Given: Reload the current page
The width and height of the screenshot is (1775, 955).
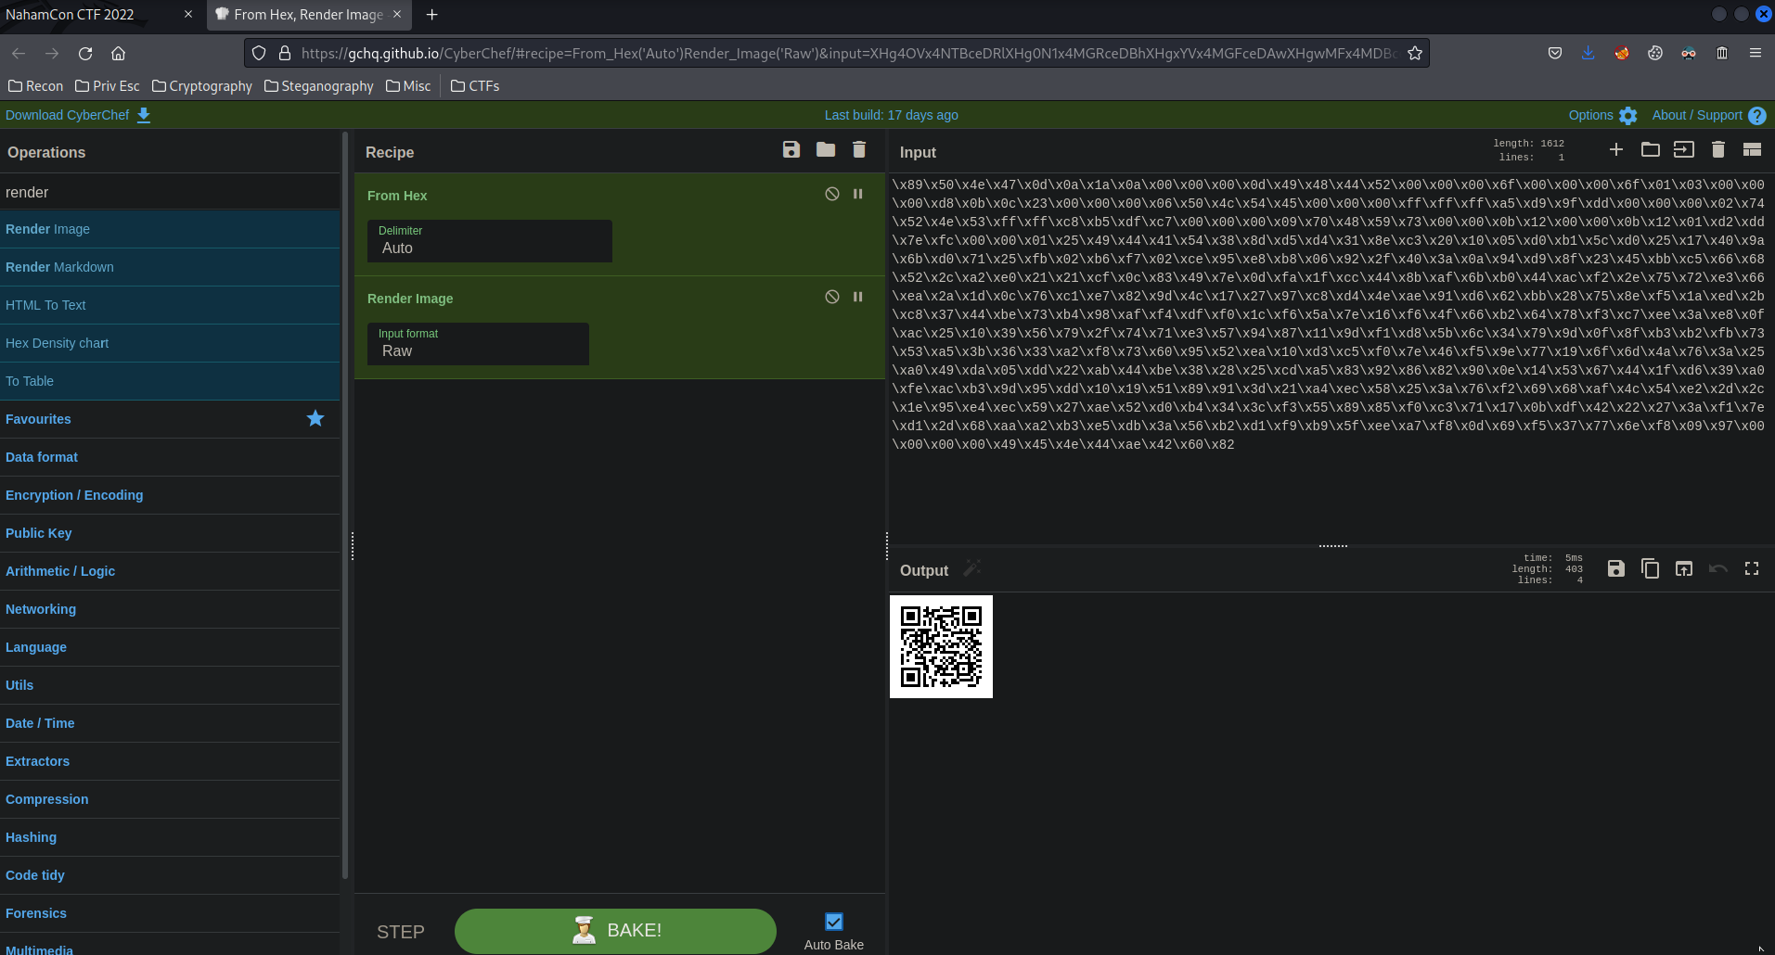Looking at the screenshot, I should [x=85, y=54].
